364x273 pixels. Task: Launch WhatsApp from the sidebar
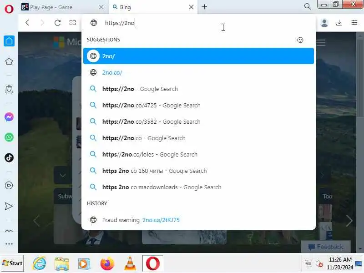click(9, 137)
